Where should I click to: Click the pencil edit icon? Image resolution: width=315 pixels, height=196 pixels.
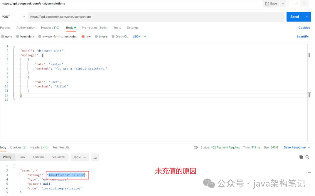296,4
